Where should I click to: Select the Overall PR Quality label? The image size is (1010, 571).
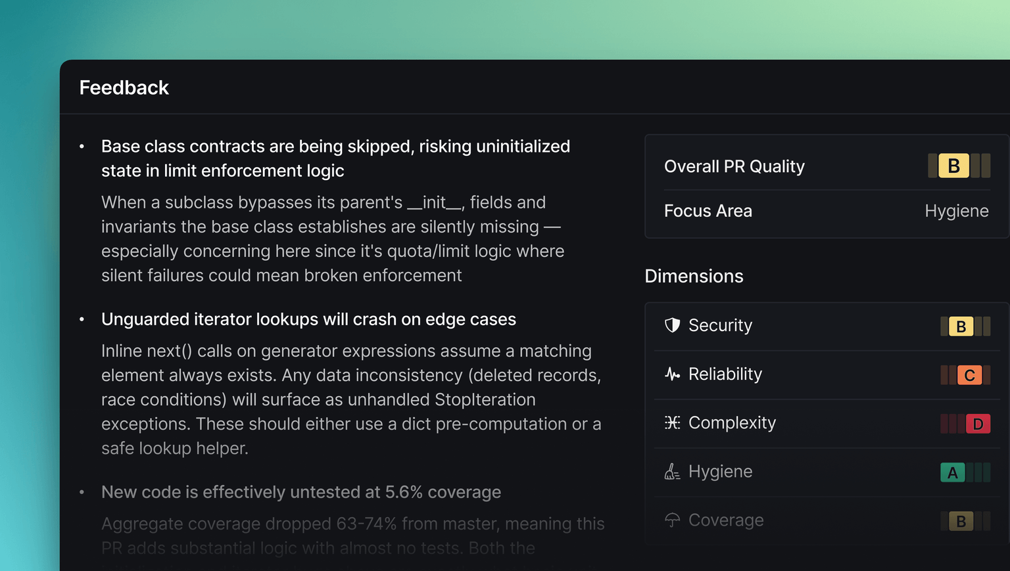point(734,166)
